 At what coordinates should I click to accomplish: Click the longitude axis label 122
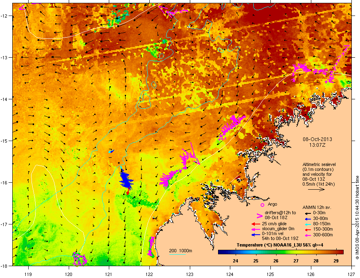[149, 274]
